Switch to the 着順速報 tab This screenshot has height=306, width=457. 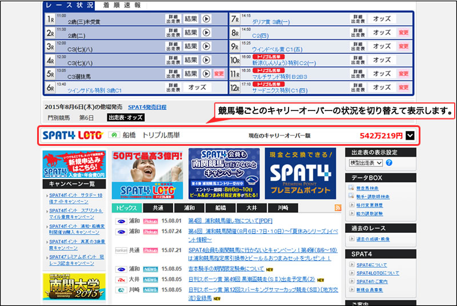[x=122, y=5]
